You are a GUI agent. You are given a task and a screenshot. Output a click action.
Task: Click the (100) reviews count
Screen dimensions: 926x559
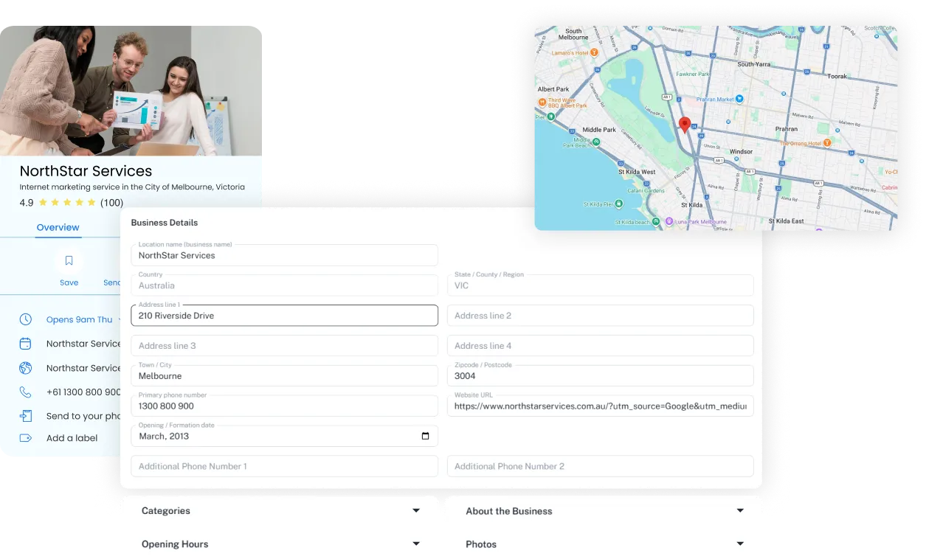pyautogui.click(x=111, y=203)
